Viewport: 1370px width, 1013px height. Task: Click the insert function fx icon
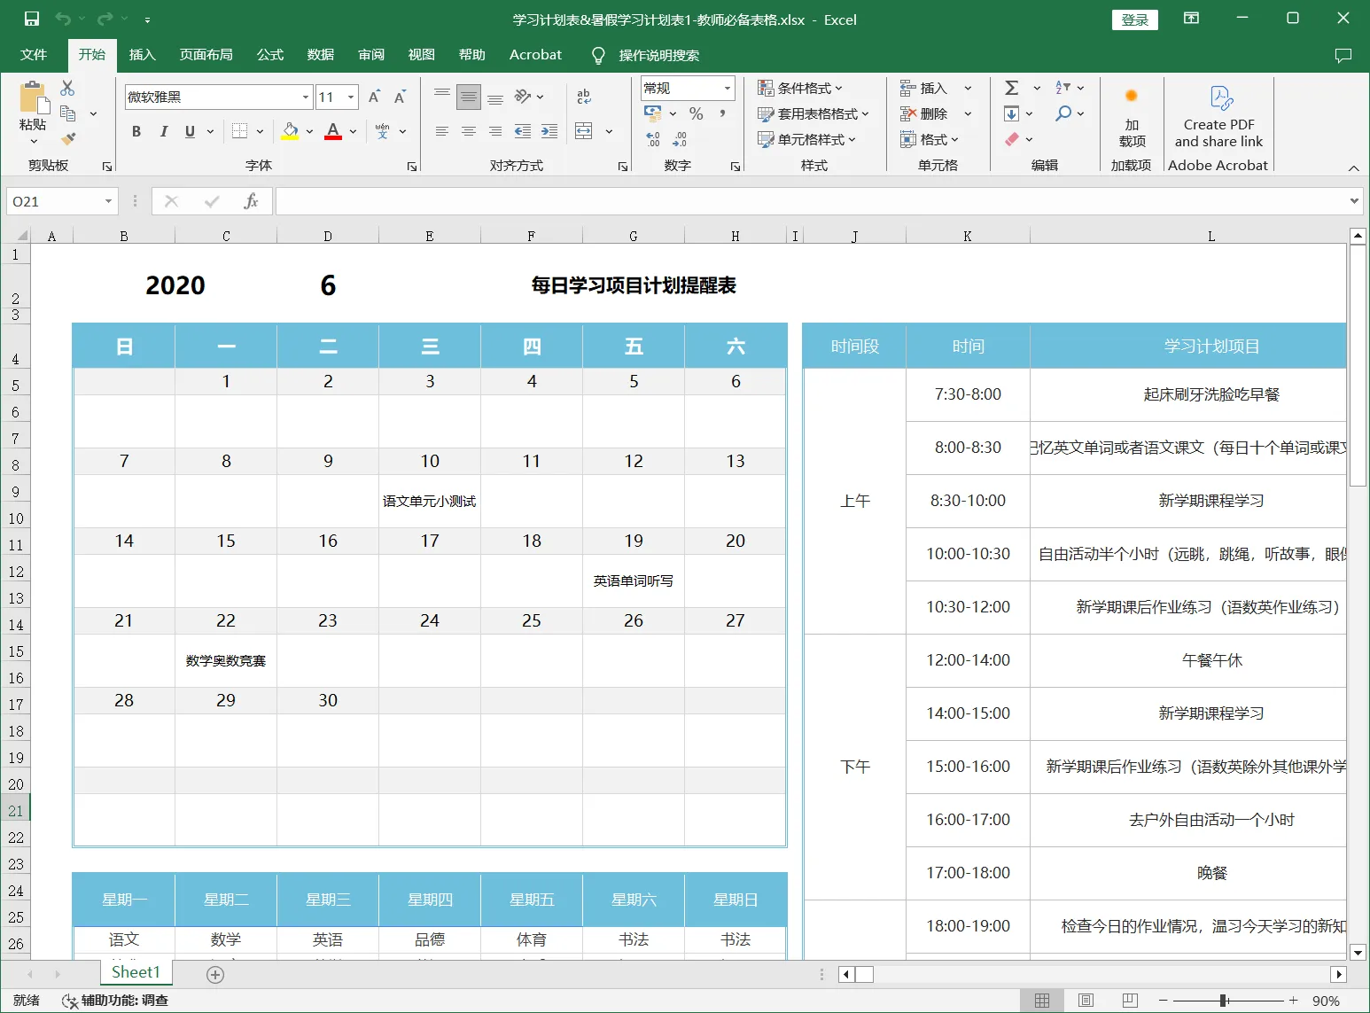click(251, 201)
